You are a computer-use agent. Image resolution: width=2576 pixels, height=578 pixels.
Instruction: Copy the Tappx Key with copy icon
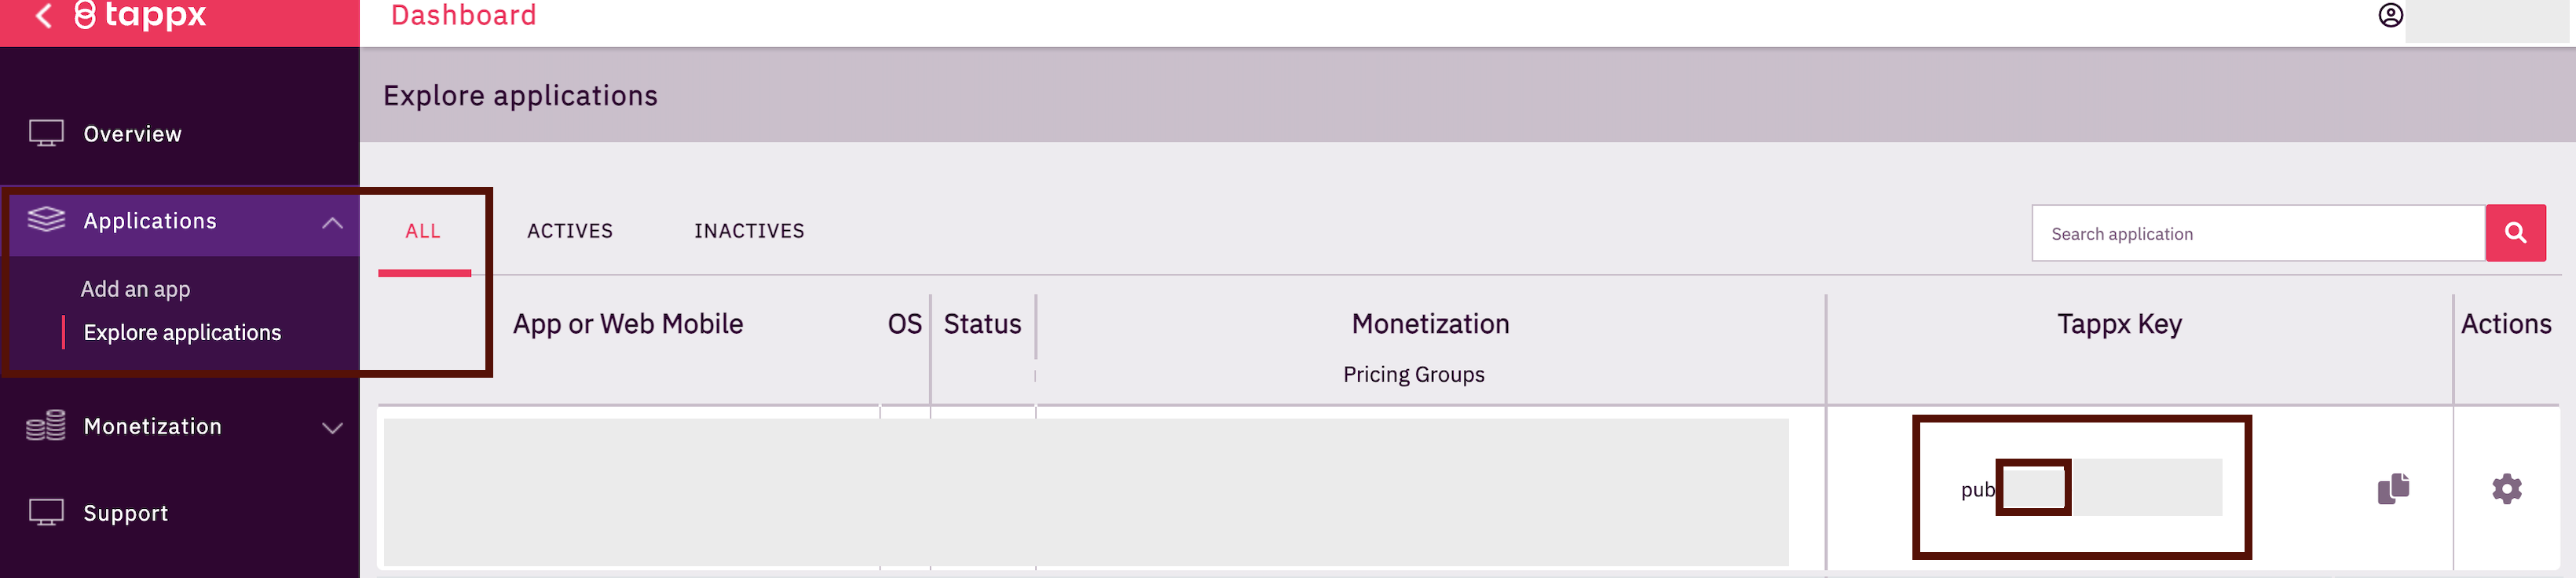(x=2393, y=489)
